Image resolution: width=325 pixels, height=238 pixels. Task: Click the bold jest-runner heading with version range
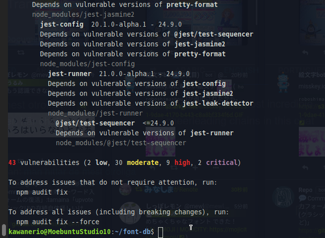pos(119,73)
